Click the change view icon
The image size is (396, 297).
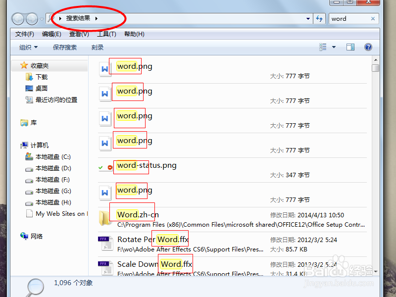pyautogui.click(x=323, y=47)
